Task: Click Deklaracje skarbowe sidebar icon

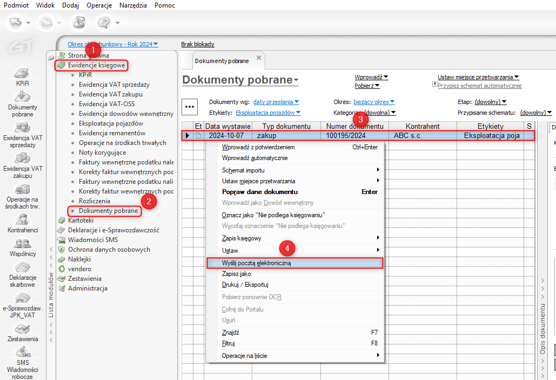Action: (22, 267)
